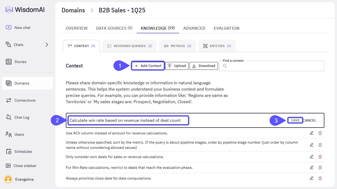Delete the "For Win Rate calculations" context
The width and height of the screenshot is (337, 189).
[320, 167]
